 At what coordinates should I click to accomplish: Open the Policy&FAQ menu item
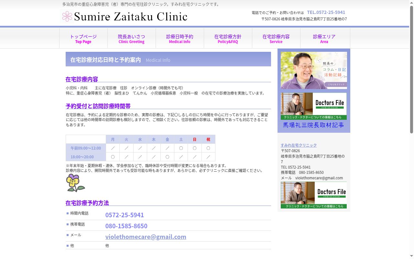(x=228, y=39)
